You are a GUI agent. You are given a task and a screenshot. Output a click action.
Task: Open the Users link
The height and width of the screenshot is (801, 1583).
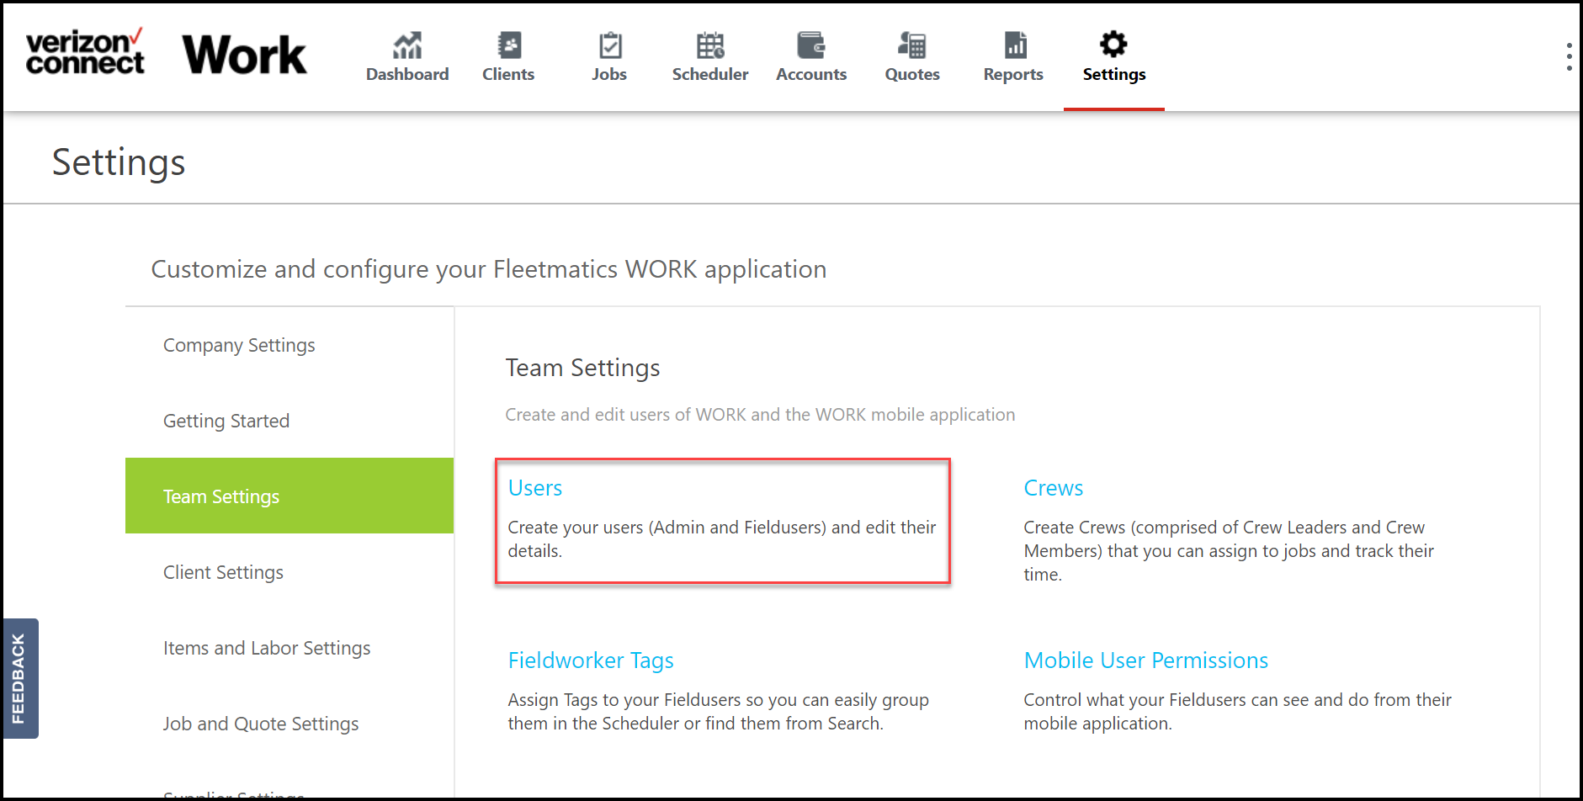[535, 488]
